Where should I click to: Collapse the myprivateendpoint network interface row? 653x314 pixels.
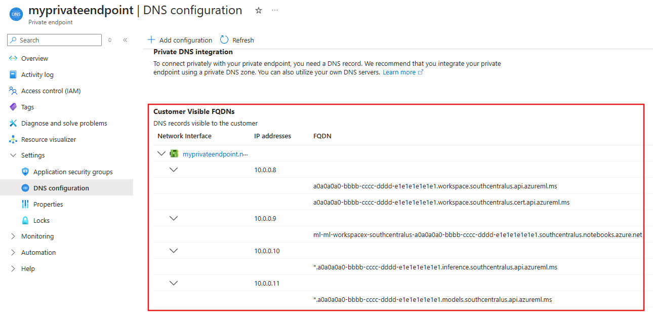pos(161,153)
